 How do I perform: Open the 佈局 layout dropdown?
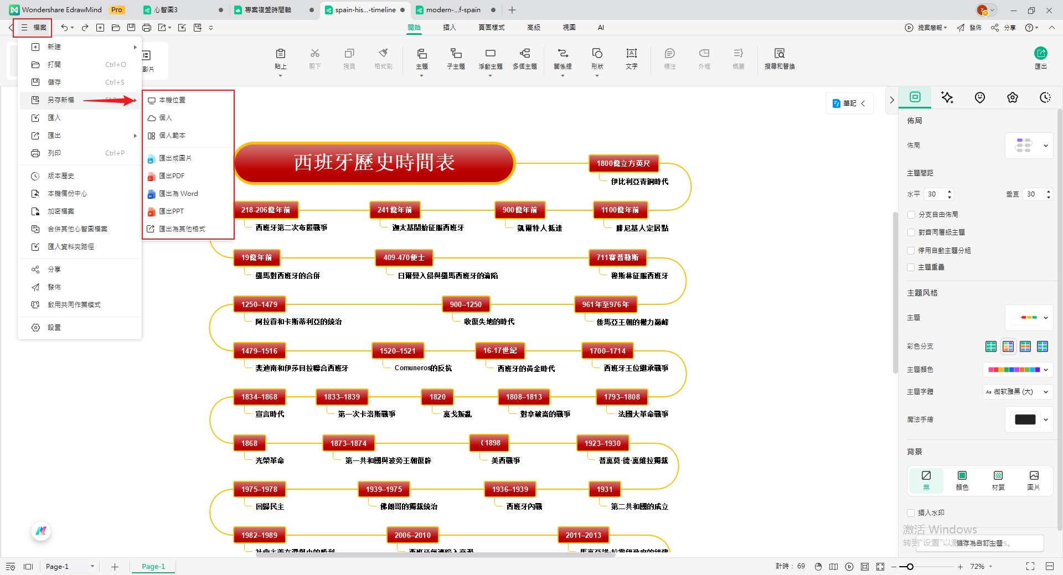click(1029, 146)
